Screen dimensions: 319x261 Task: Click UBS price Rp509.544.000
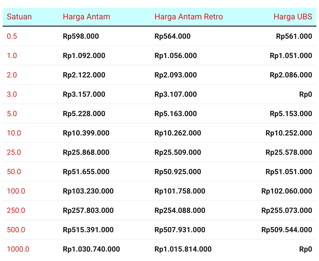point(287,230)
